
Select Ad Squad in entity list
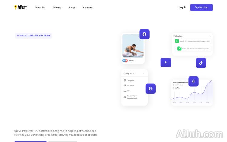pyautogui.click(x=129, y=86)
